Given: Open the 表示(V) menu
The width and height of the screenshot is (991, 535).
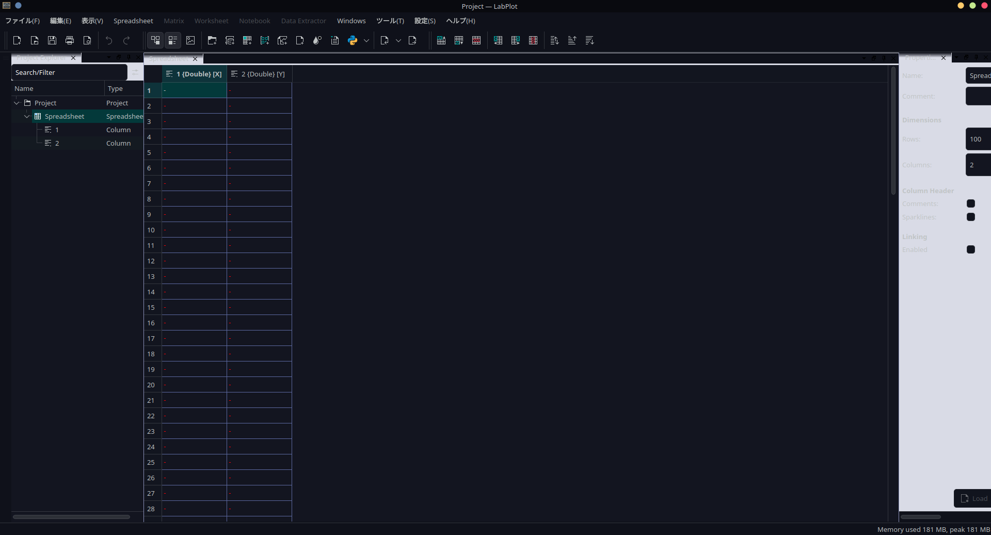Looking at the screenshot, I should 92,21.
